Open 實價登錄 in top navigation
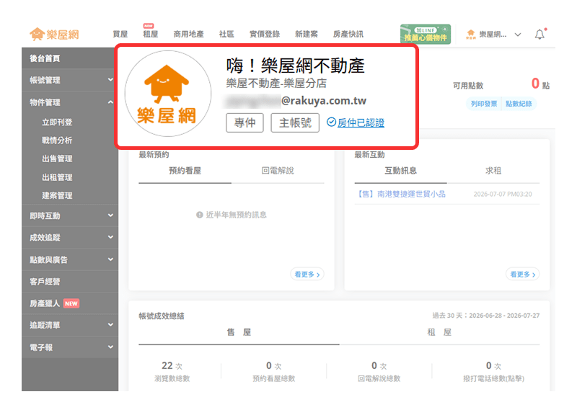Viewport: 577px width, 415px height. (265, 34)
